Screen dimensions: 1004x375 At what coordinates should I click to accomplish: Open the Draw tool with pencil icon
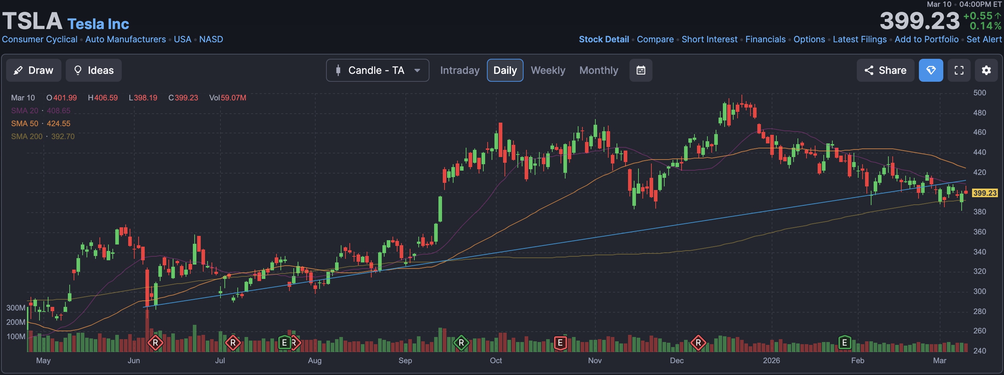coord(33,70)
